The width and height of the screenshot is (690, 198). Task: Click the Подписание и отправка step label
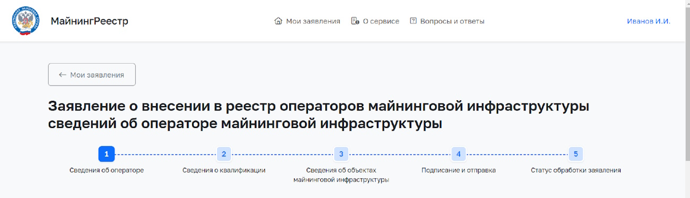[x=459, y=170]
